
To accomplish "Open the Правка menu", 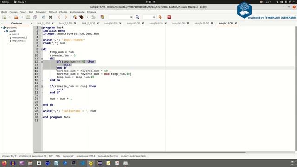I will (13, 12).
